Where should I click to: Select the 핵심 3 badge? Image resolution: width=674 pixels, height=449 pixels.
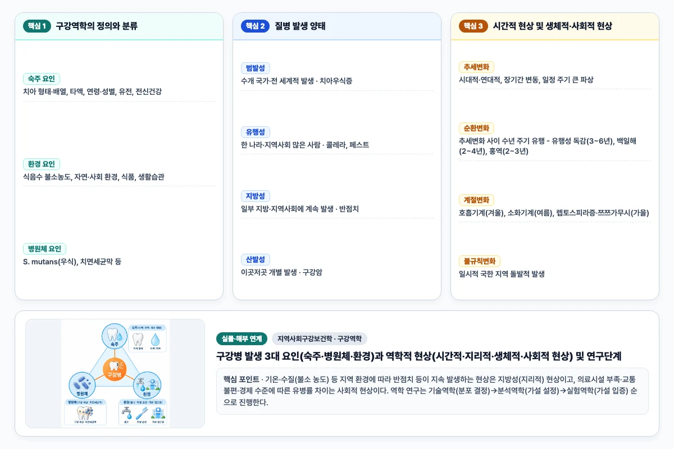473,26
